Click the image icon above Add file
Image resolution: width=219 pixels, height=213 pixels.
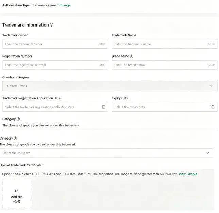[x=17, y=191]
